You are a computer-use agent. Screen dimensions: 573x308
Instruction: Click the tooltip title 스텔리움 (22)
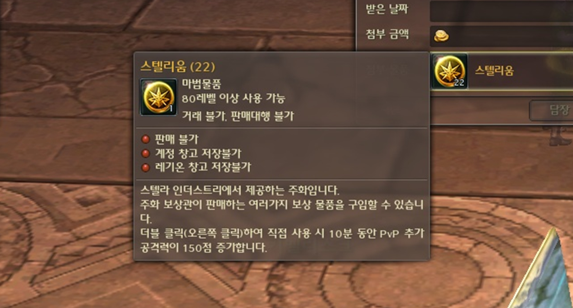pyautogui.click(x=178, y=67)
